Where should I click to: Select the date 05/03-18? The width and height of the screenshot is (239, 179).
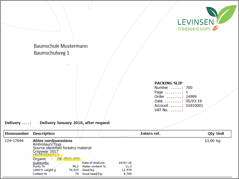[194, 101]
